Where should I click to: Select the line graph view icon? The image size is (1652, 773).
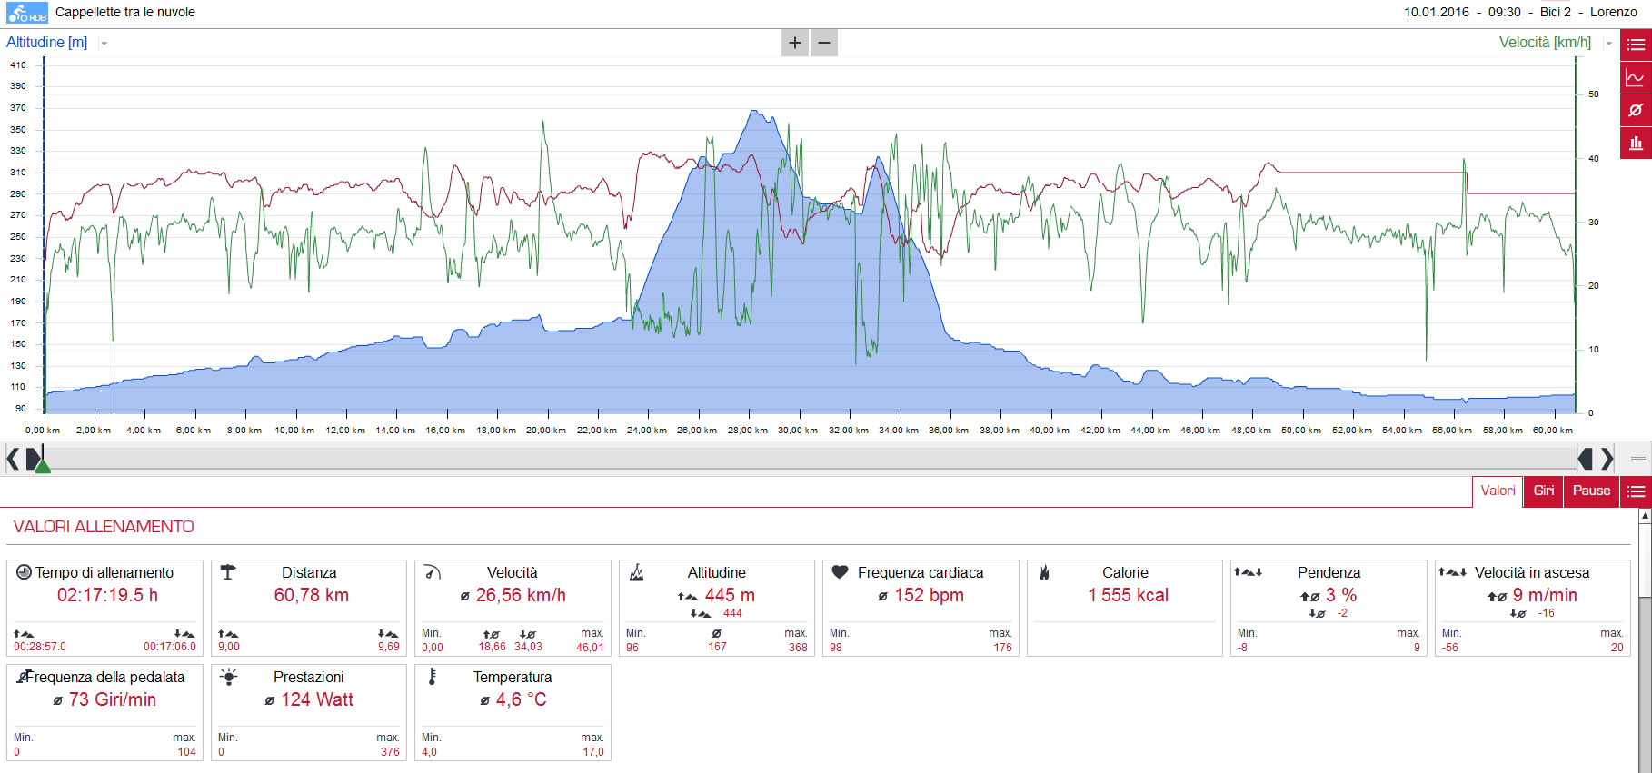pyautogui.click(x=1636, y=77)
